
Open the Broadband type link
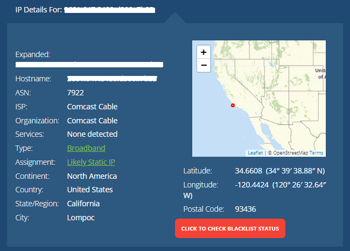pyautogui.click(x=86, y=148)
